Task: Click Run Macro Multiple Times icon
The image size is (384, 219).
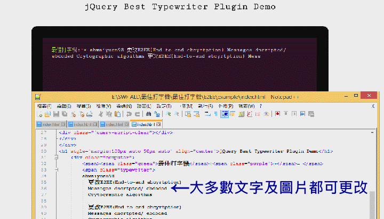Action: tap(303, 114)
